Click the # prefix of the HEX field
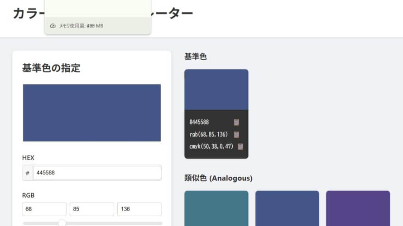The height and width of the screenshot is (226, 403). coord(28,173)
